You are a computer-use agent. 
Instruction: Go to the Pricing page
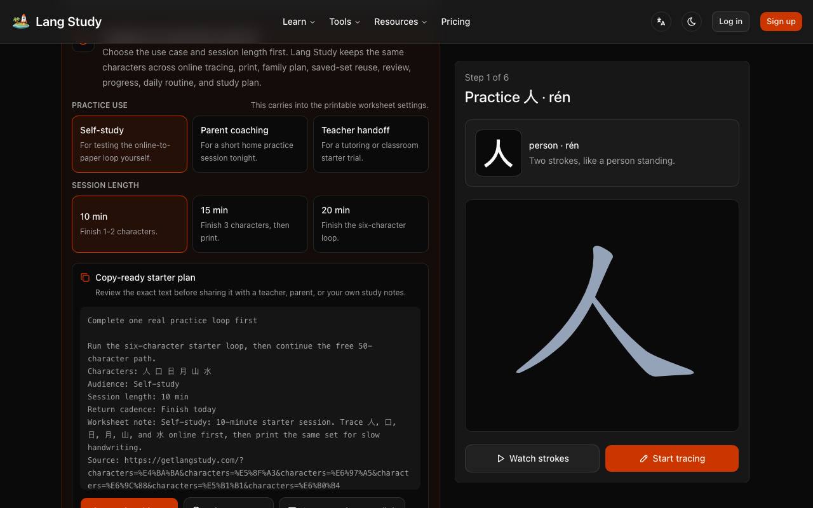(455, 22)
